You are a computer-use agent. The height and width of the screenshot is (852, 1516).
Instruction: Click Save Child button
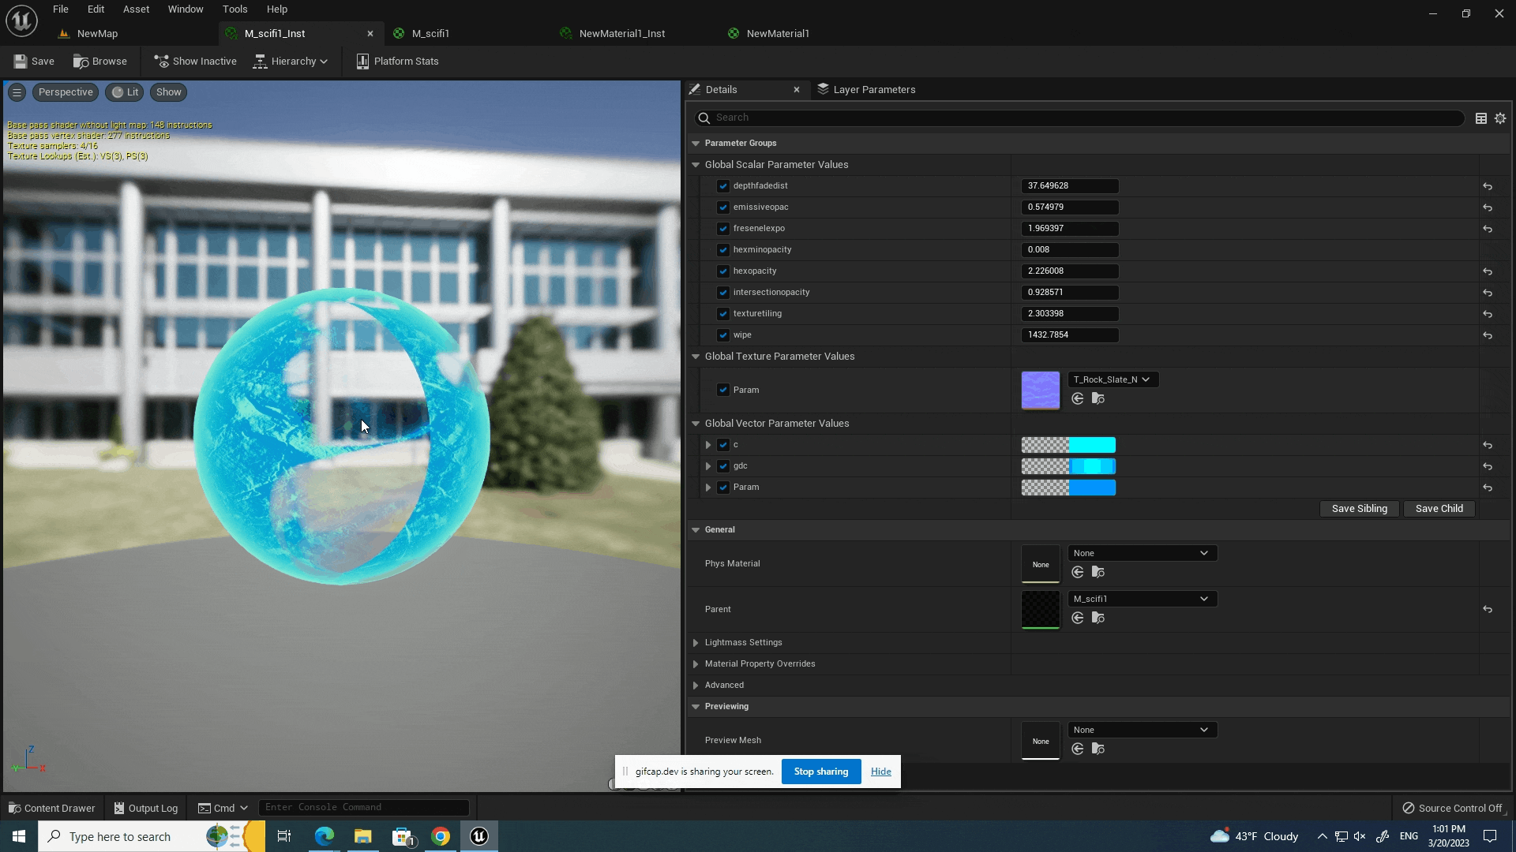(x=1439, y=509)
